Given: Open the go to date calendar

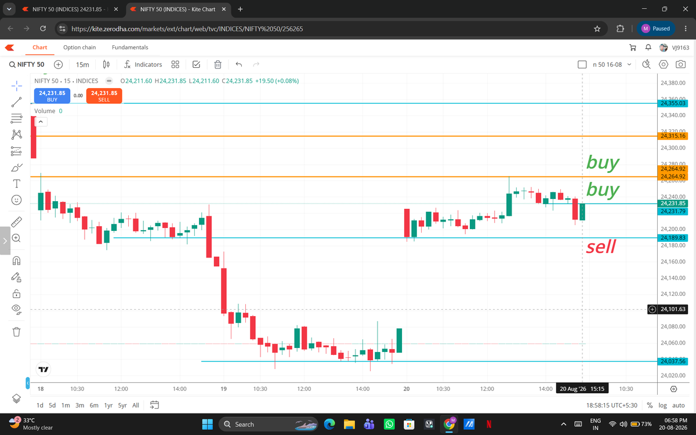Looking at the screenshot, I should click(154, 405).
